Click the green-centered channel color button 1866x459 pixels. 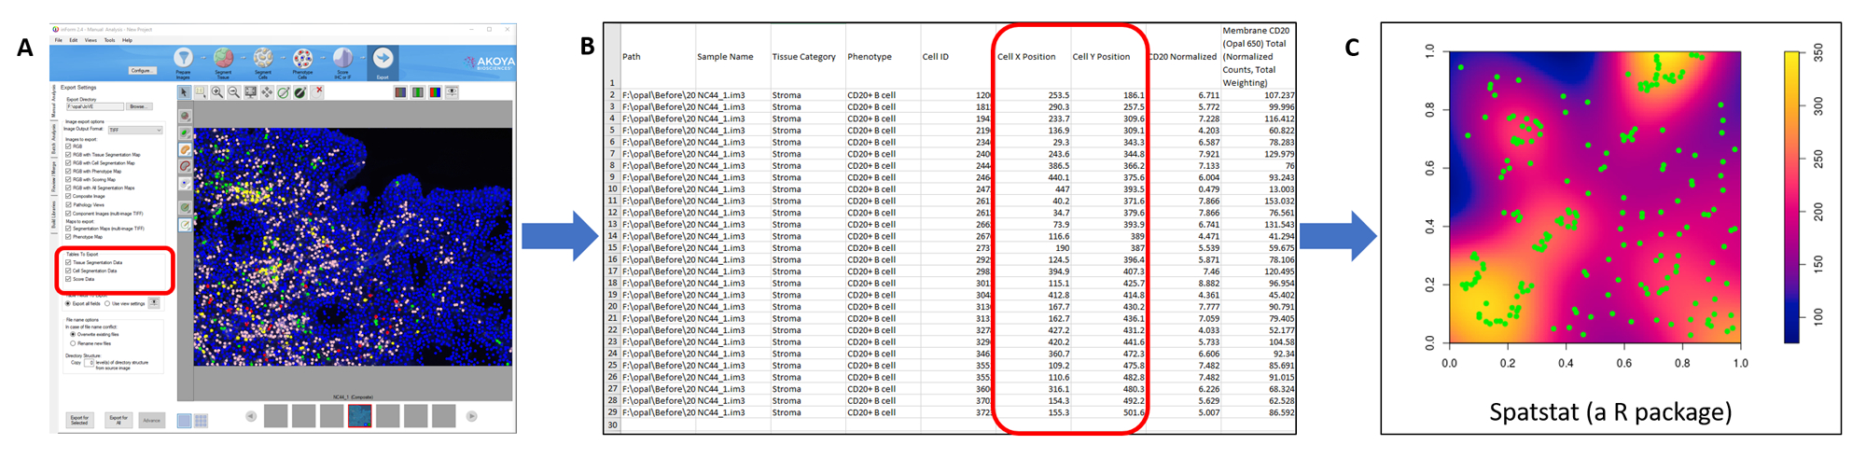[418, 91]
